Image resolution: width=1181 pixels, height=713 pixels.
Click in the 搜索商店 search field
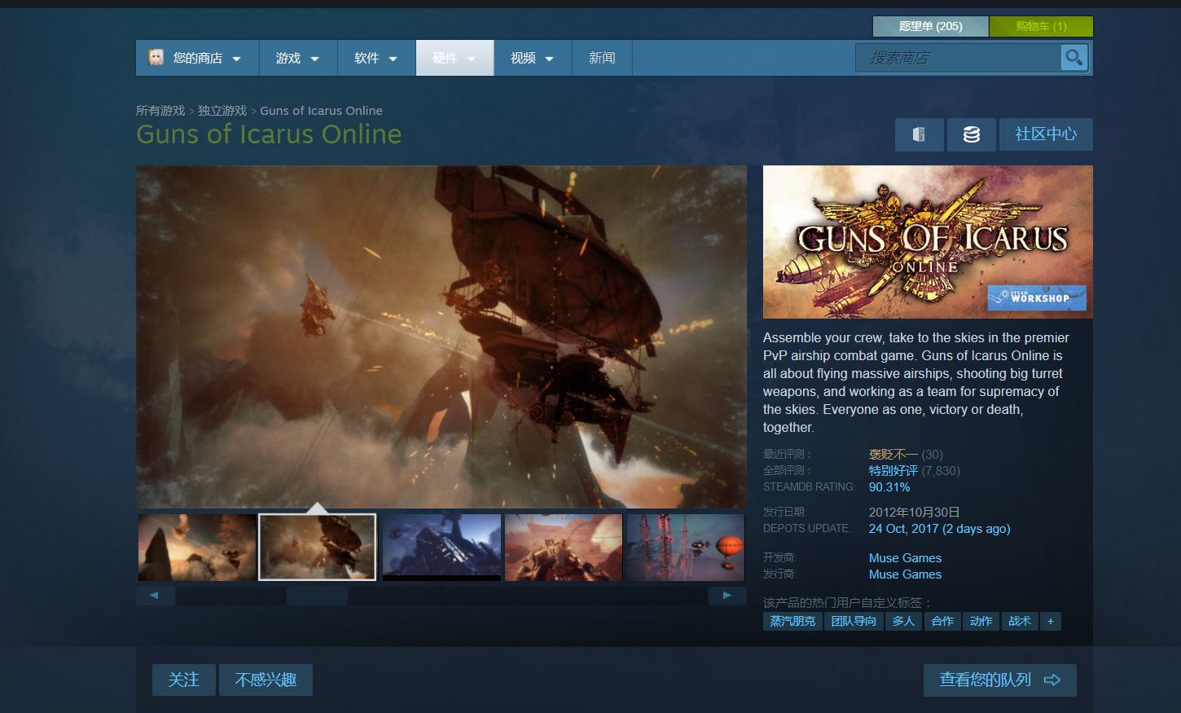(958, 58)
